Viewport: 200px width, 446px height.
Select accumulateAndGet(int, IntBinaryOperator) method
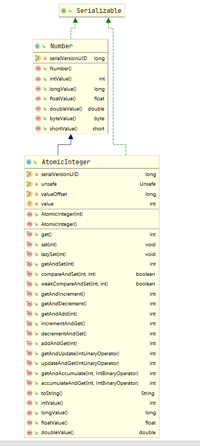click(92, 383)
